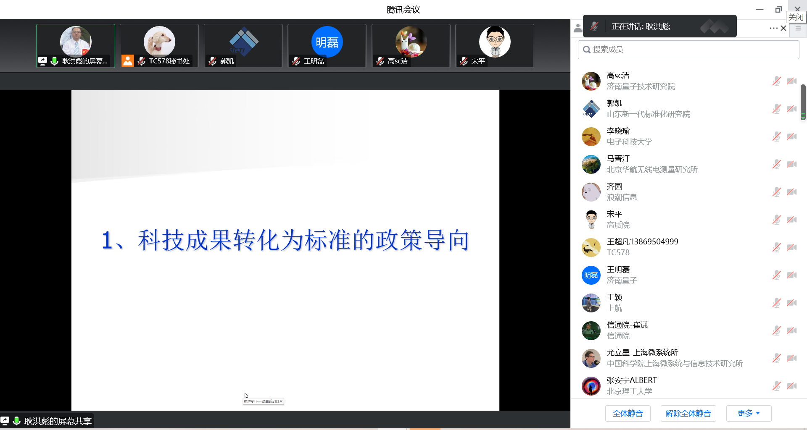Image resolution: width=807 pixels, height=430 pixels.
Task: Click 李晓瑜 muted microphone icon
Action: 776,136
